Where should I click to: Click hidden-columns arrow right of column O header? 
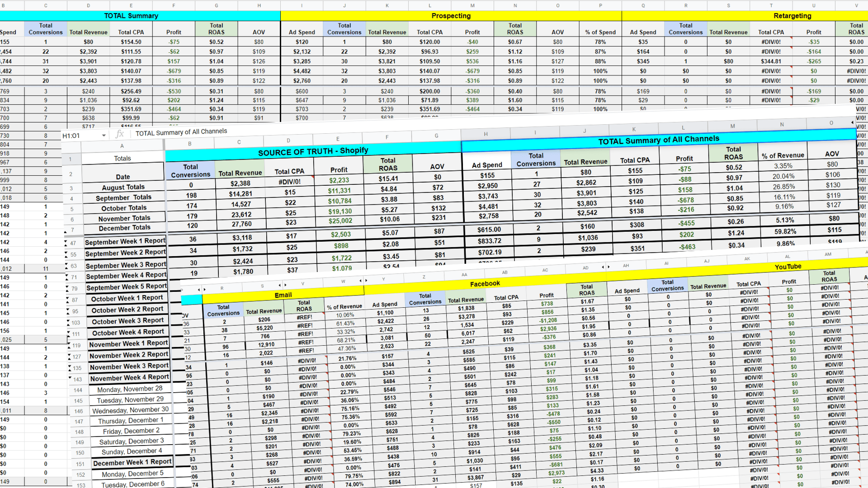click(852, 122)
